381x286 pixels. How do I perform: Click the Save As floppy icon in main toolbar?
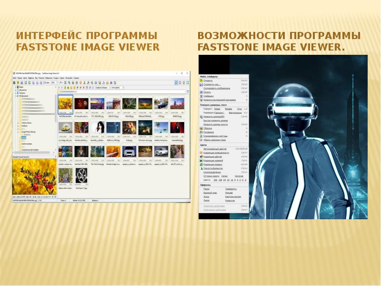[22, 82]
